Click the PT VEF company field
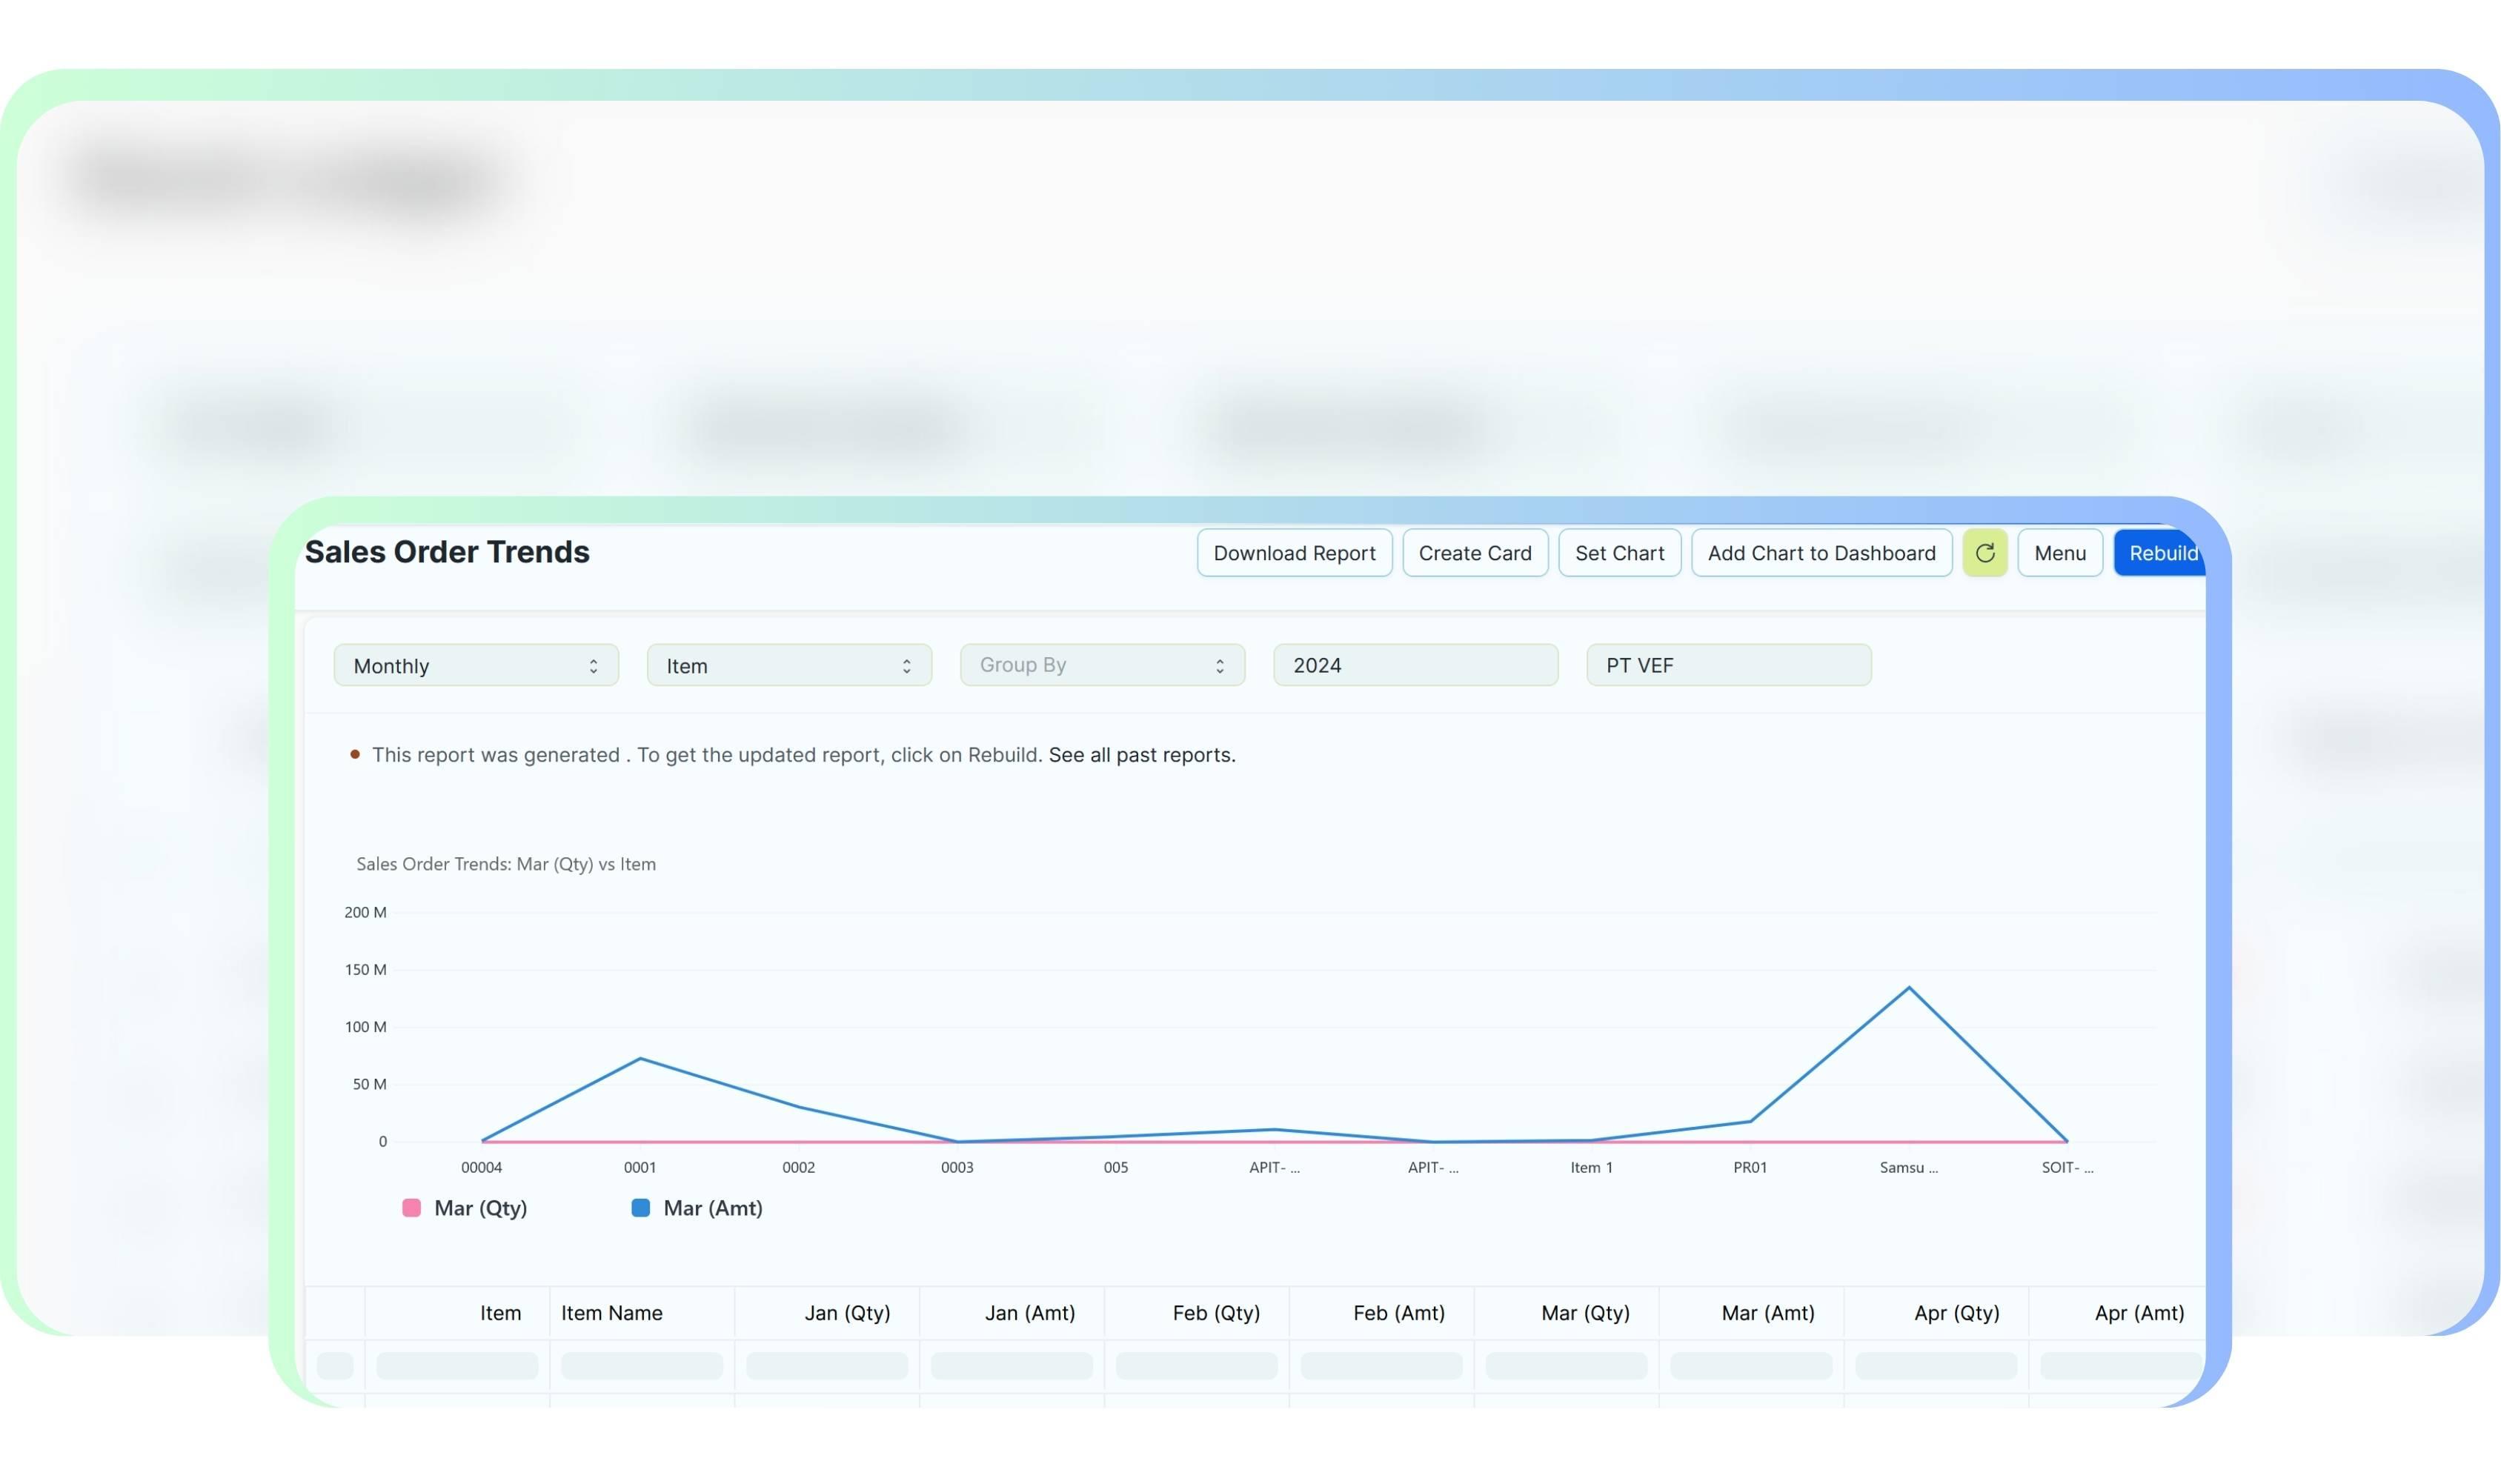The image size is (2501, 1484). [1728, 665]
